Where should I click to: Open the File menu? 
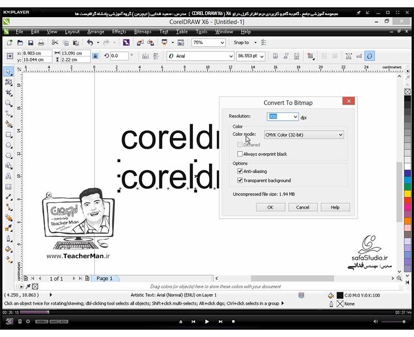19,32
